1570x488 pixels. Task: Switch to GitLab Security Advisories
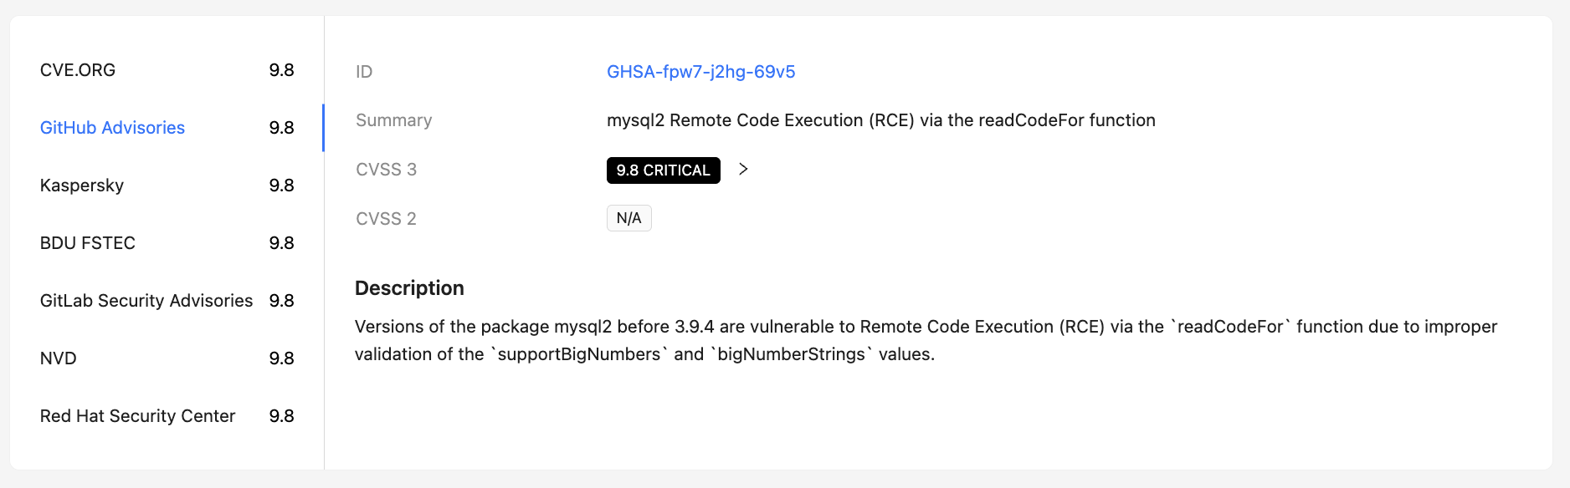[146, 301]
